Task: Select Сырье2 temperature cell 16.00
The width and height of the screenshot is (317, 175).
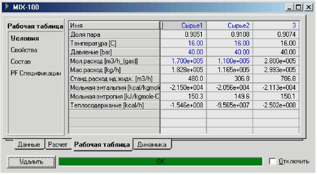Action: pos(230,43)
